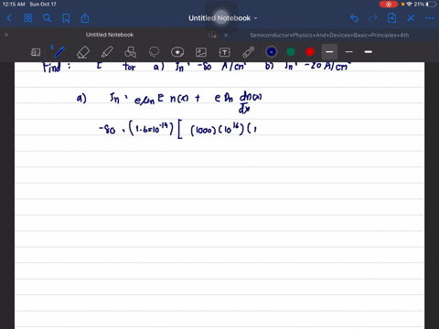Open the new tab icon beside the tabs
Viewport: 439px width, 329px height.
(x=212, y=35)
